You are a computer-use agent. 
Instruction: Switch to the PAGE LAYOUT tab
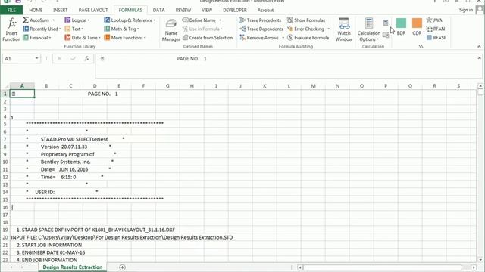[x=93, y=10]
